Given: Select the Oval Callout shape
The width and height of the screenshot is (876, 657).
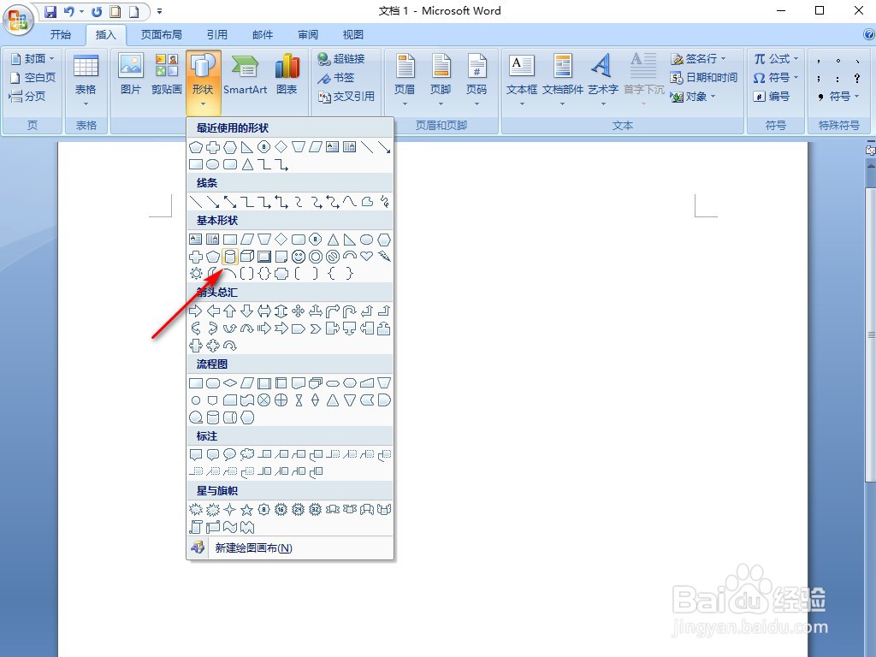Looking at the screenshot, I should (x=229, y=455).
